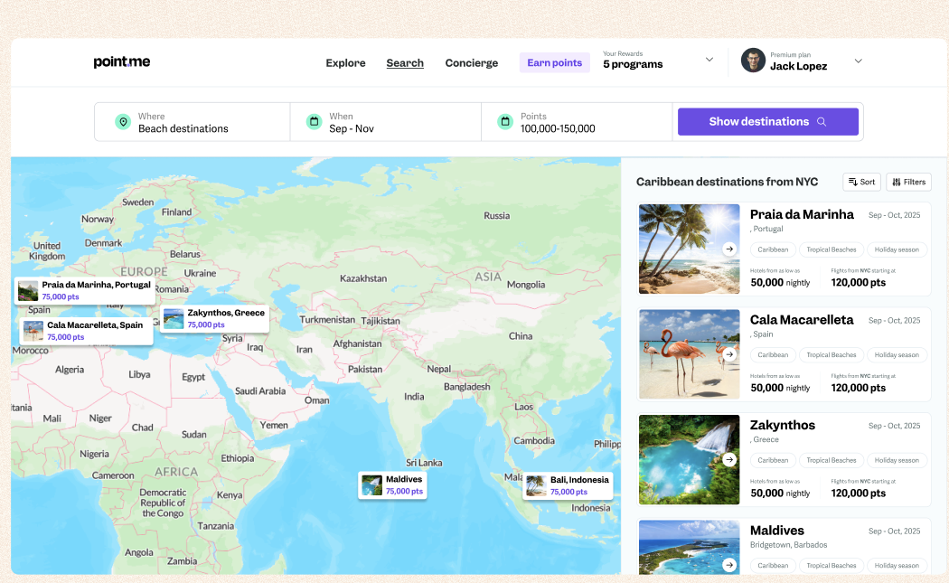Click the Zakynthos card title
The width and height of the screenshot is (949, 583).
coord(783,425)
